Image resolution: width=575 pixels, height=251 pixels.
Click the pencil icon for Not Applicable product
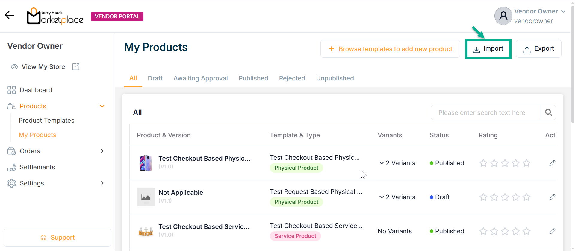[x=552, y=197]
